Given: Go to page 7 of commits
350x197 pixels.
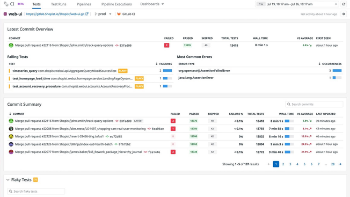Looking at the screenshot, I should coord(318,164).
